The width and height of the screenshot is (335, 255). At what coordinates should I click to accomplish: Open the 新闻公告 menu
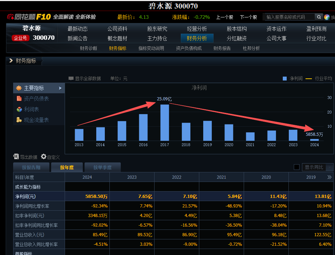pyautogui.click(x=77, y=38)
